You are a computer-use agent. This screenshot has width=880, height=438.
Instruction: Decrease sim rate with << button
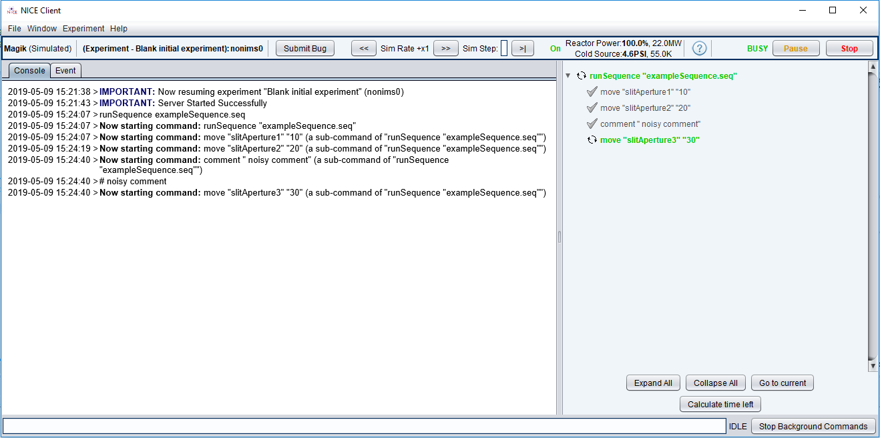[x=364, y=48]
